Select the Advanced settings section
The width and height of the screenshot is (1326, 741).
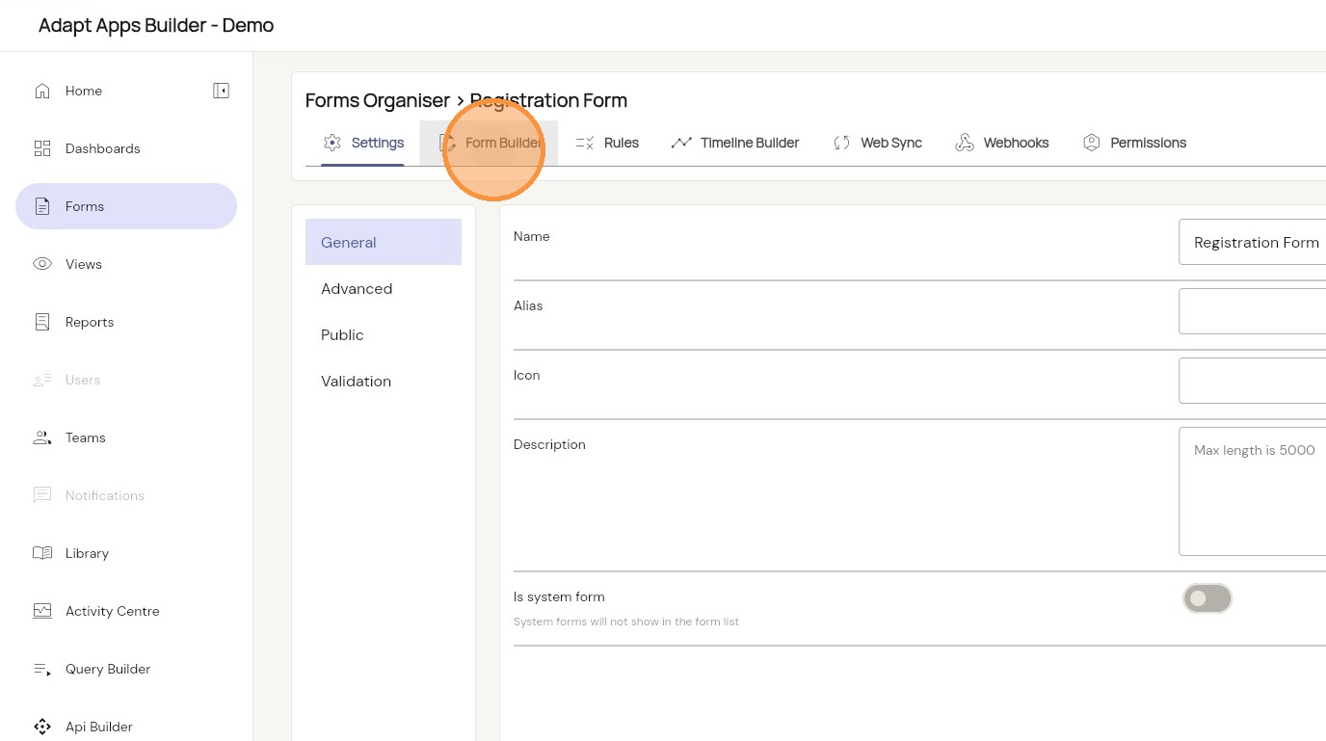(357, 289)
